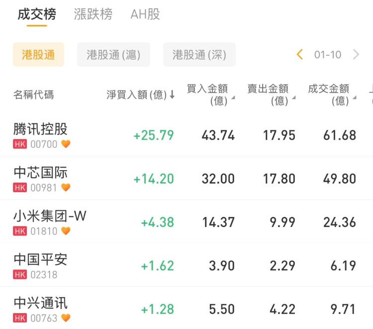This screenshot has height=329, width=373.
Task: Sort by 買入金額 column
Action: (209, 95)
